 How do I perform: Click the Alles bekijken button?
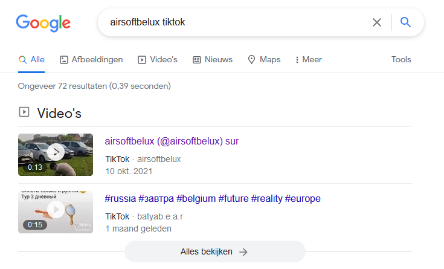[215, 251]
